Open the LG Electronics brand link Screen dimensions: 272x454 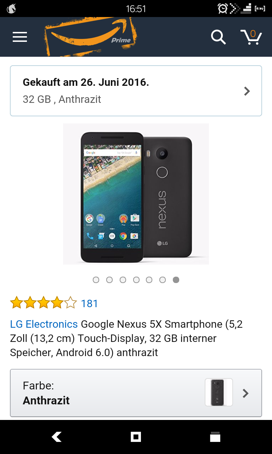44,324
